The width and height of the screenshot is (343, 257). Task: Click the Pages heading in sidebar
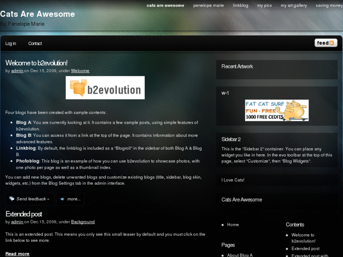coord(228,245)
